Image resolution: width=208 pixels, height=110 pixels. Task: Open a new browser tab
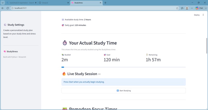pos(105,3)
